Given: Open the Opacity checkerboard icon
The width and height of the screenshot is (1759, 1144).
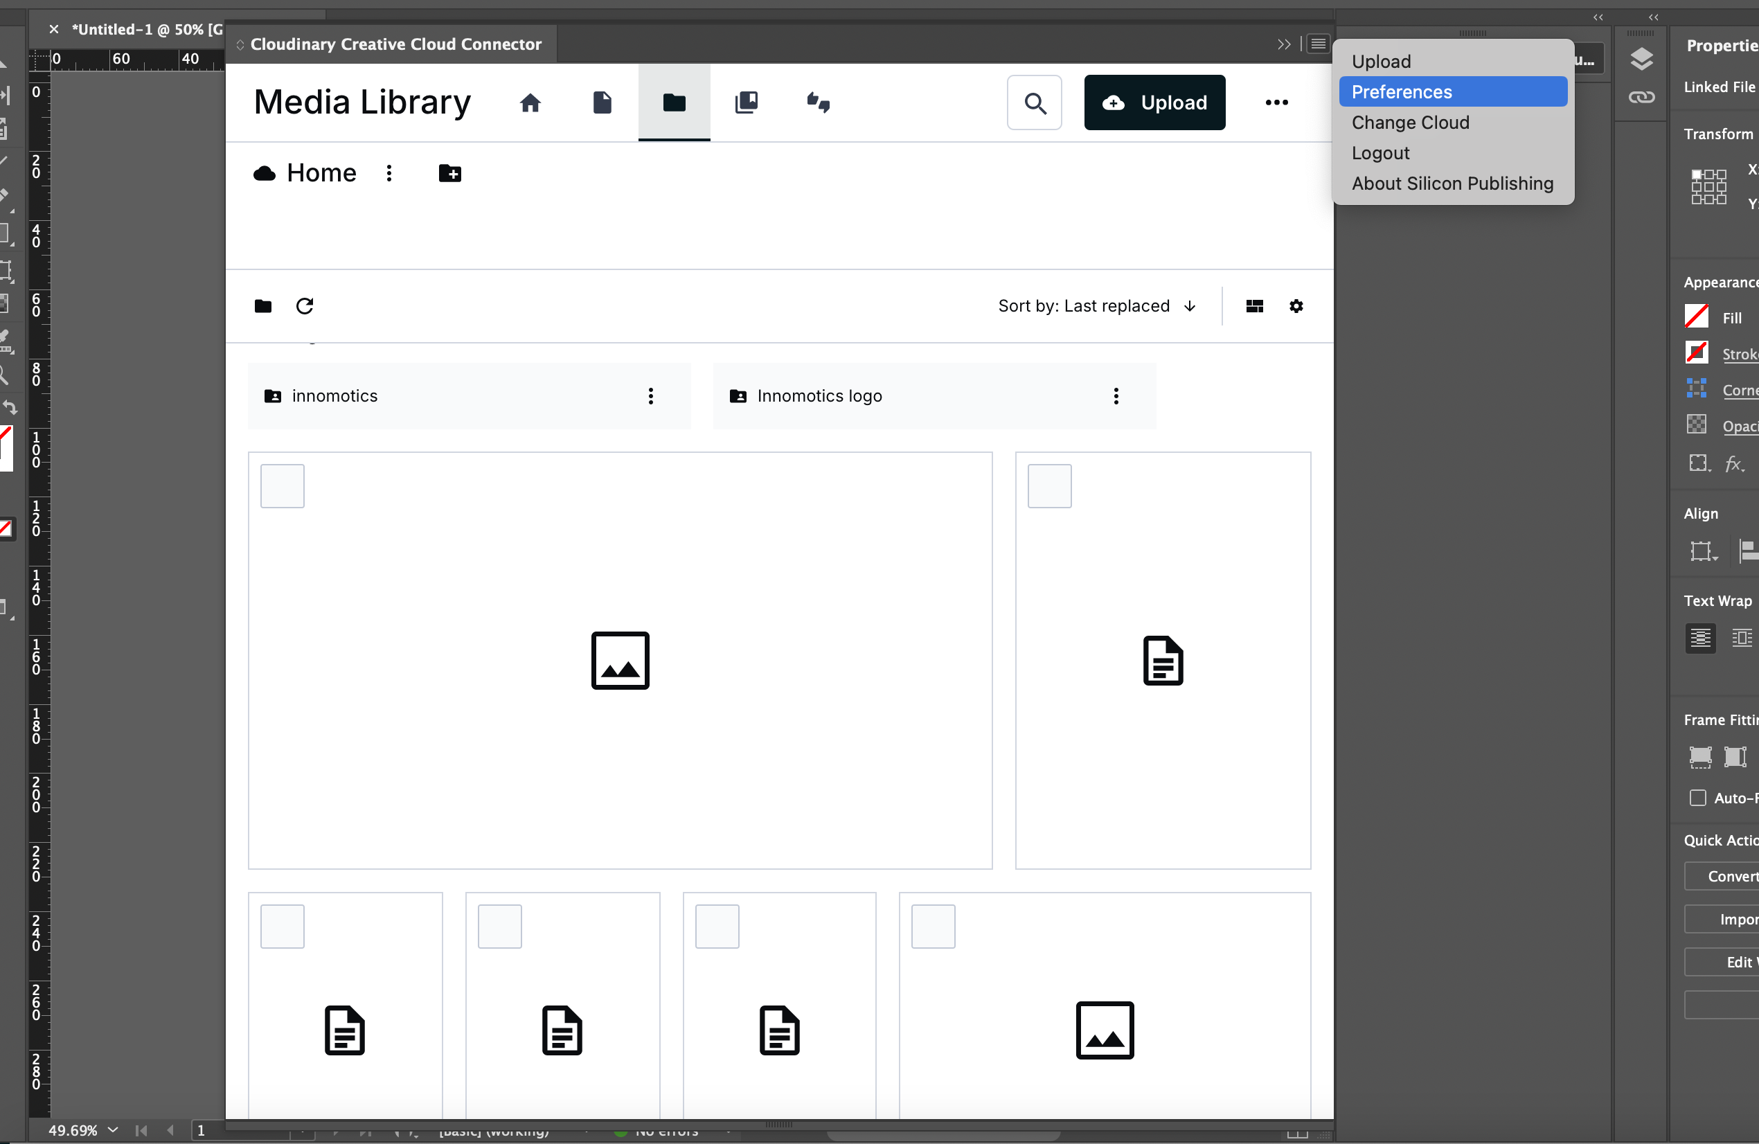Looking at the screenshot, I should click(1696, 424).
